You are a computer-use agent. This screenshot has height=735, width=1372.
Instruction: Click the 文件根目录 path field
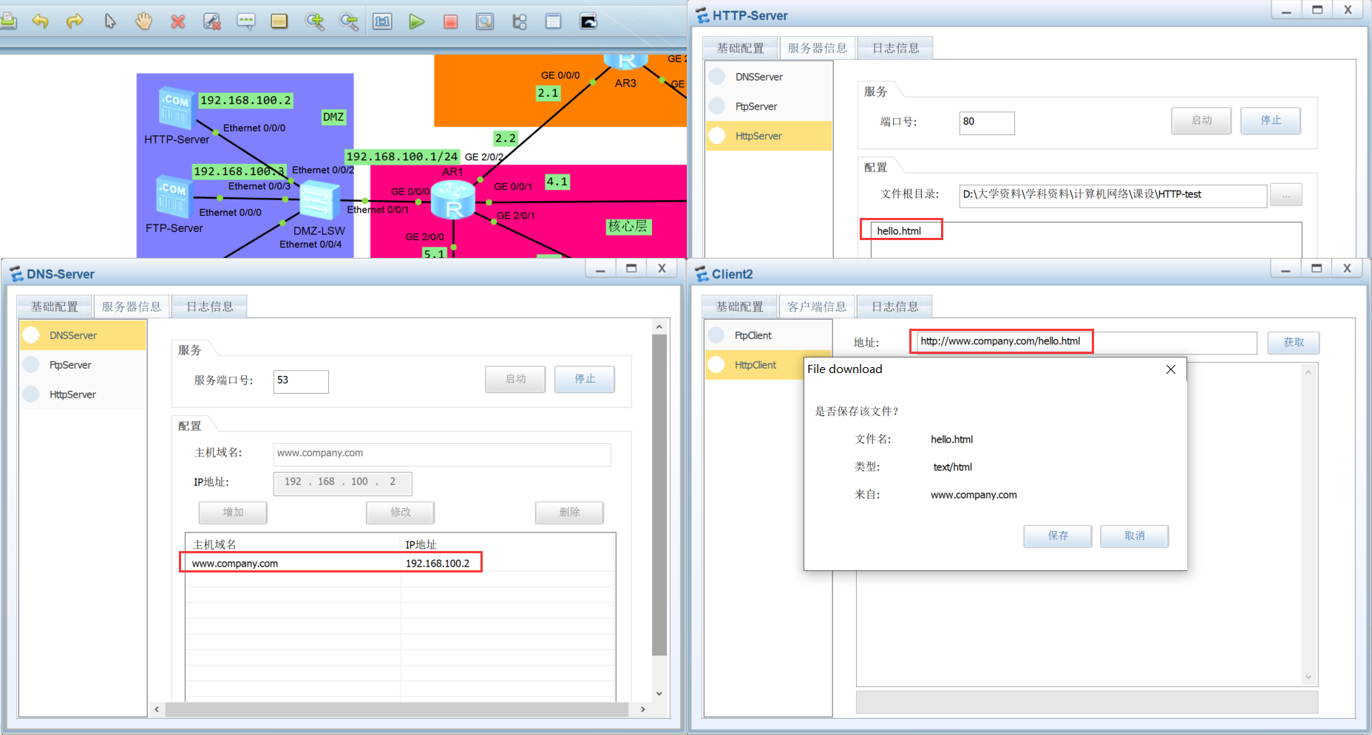[x=1113, y=195]
